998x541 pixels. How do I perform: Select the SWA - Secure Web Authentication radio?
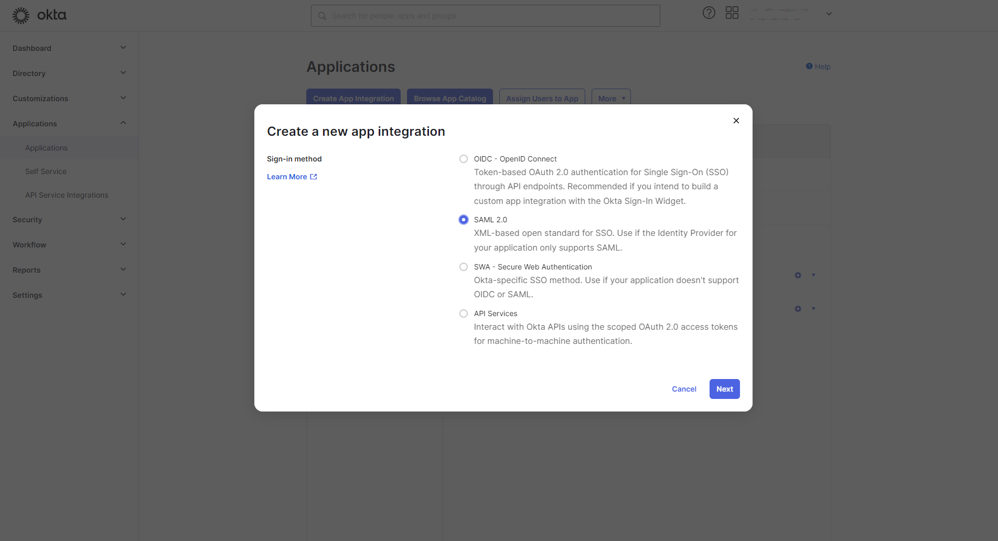coord(464,267)
